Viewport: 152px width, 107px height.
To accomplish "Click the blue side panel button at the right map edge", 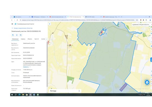I will click(151, 60).
